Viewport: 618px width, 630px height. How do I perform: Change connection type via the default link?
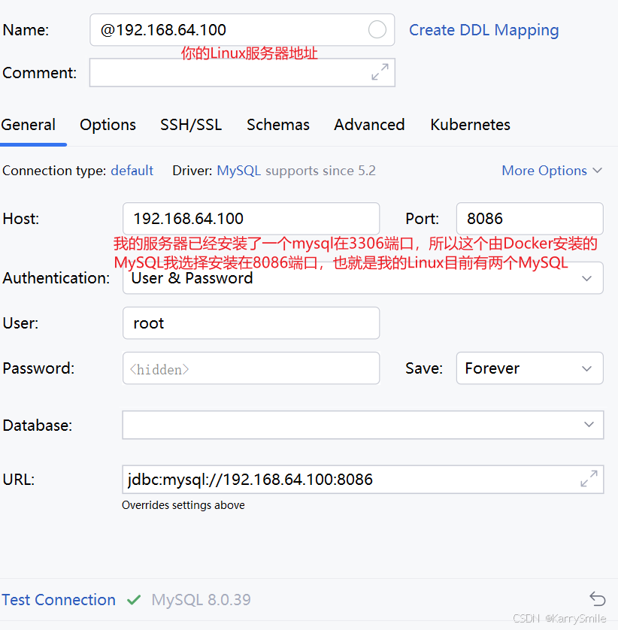(x=132, y=171)
